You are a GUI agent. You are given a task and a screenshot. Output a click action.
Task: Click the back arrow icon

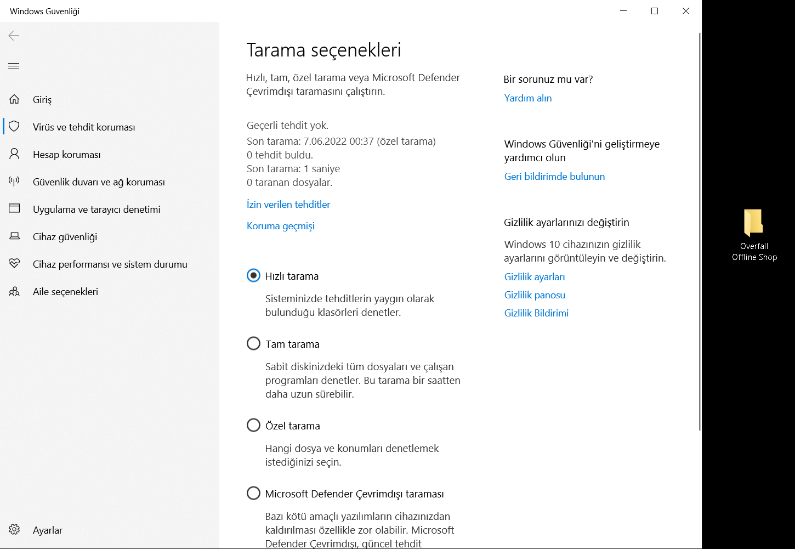pos(14,36)
